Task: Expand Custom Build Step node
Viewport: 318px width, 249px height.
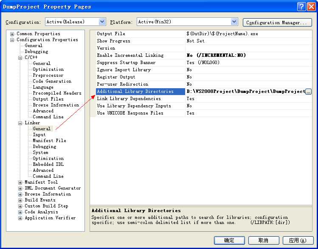Action: tap(20, 206)
